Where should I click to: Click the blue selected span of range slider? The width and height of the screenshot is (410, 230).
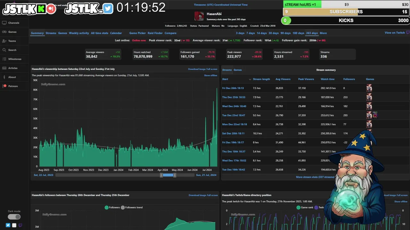[x=168, y=175]
